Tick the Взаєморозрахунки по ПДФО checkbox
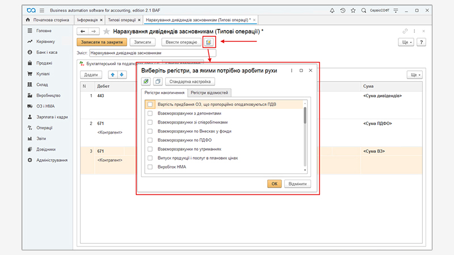 click(x=150, y=140)
